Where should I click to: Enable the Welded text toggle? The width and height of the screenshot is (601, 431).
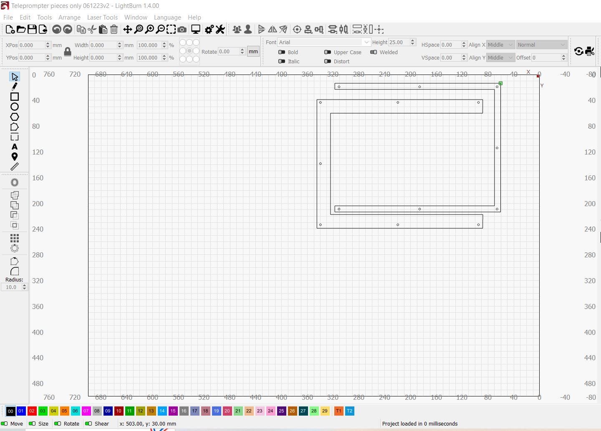(x=374, y=52)
